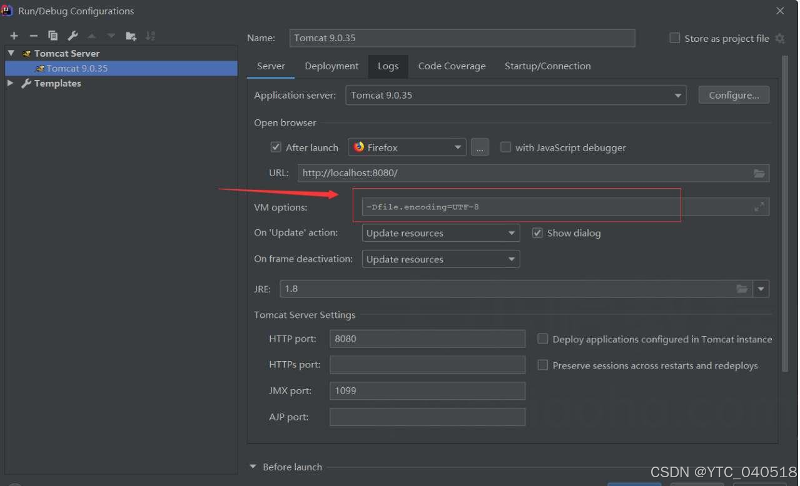The image size is (800, 486).
Task: Enable with JavaScript debugger option
Action: pyautogui.click(x=505, y=147)
